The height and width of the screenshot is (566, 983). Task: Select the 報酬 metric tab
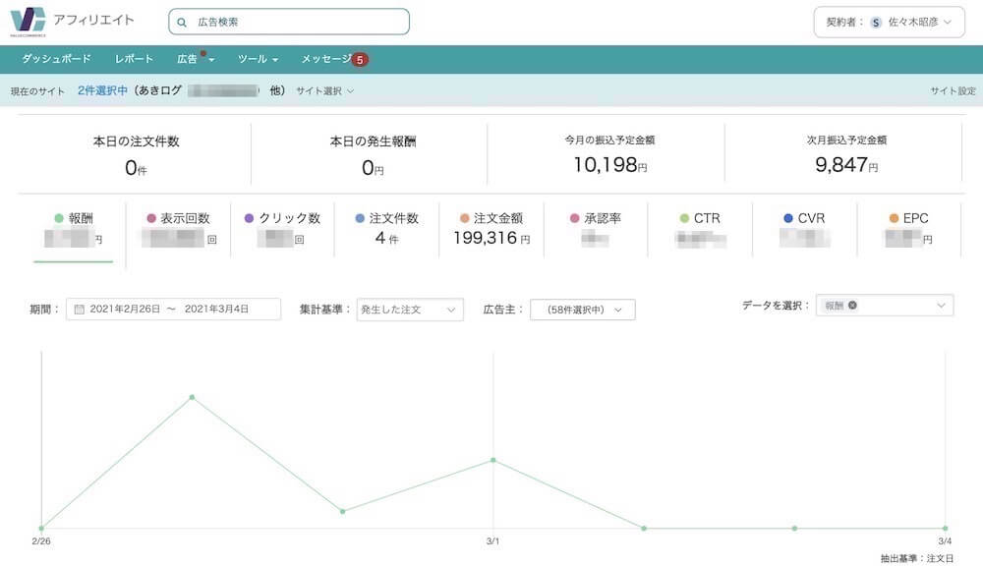pos(74,219)
